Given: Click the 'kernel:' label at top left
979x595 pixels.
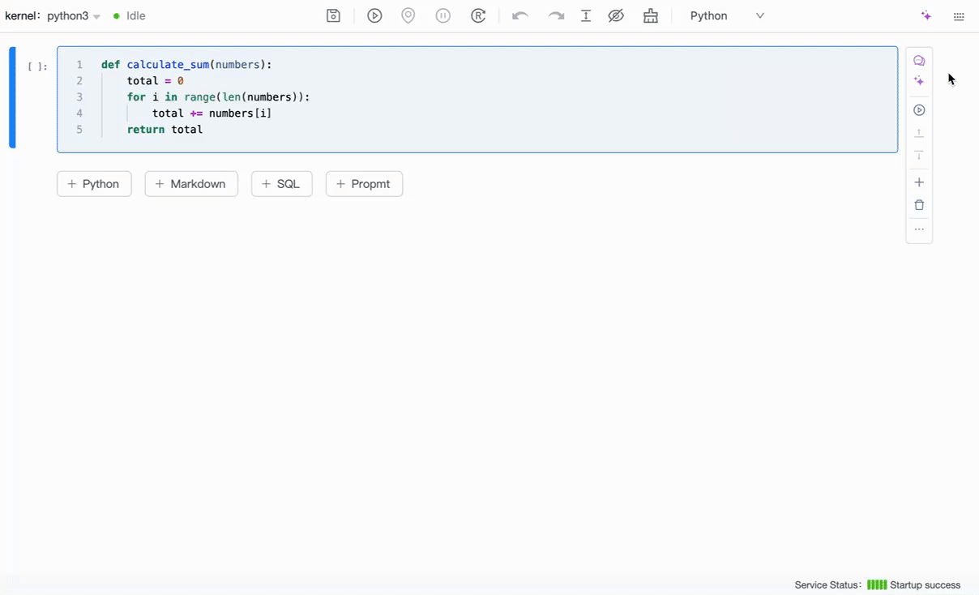Looking at the screenshot, I should (23, 16).
